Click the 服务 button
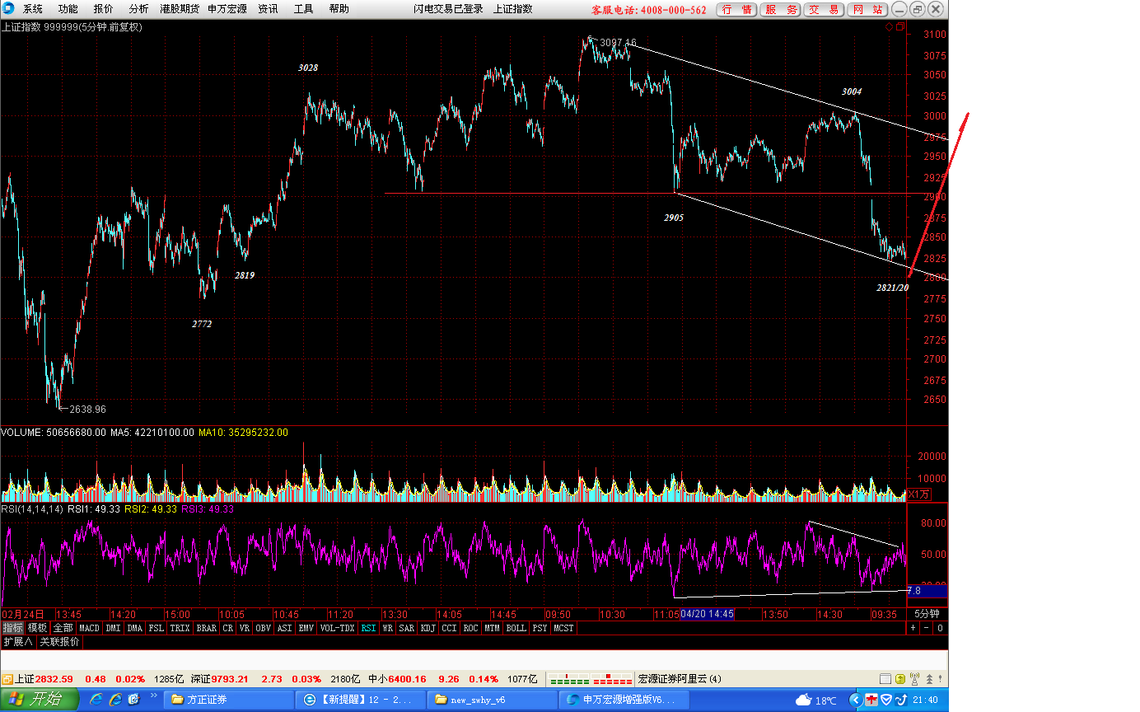Screen dimensions: 1140x712 tap(780, 10)
